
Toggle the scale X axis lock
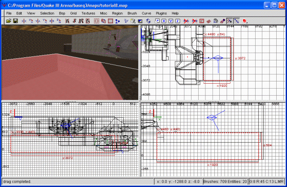(164, 21)
